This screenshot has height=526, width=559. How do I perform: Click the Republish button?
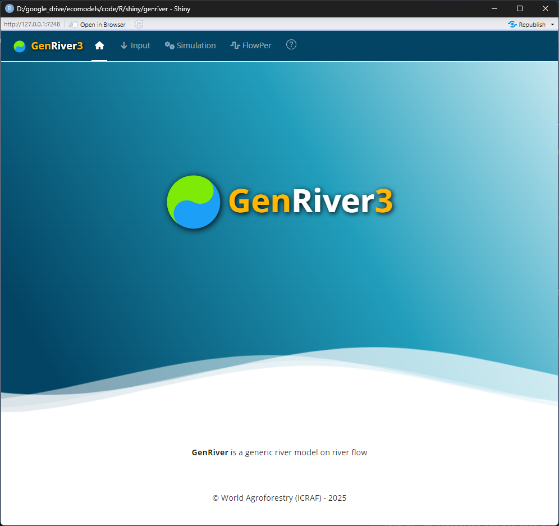pos(527,24)
